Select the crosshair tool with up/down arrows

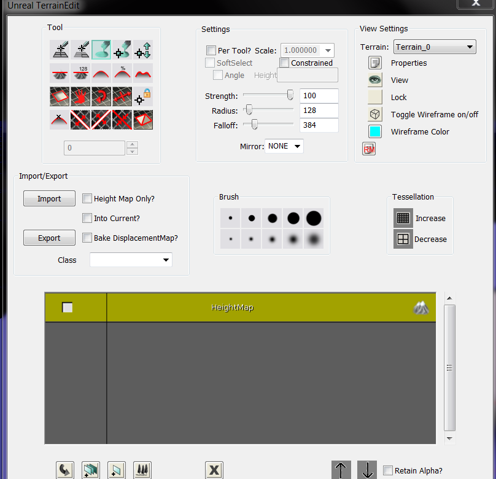(143, 50)
